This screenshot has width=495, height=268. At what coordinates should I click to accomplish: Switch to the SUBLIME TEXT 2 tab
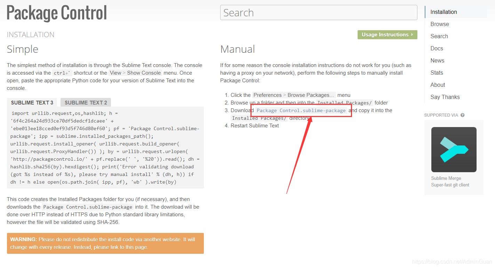(85, 102)
